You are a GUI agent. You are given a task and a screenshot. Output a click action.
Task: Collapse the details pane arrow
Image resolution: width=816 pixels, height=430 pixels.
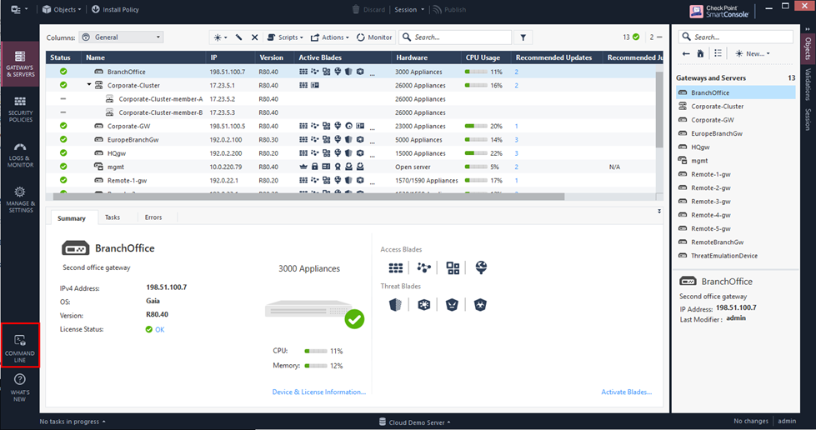(x=659, y=212)
